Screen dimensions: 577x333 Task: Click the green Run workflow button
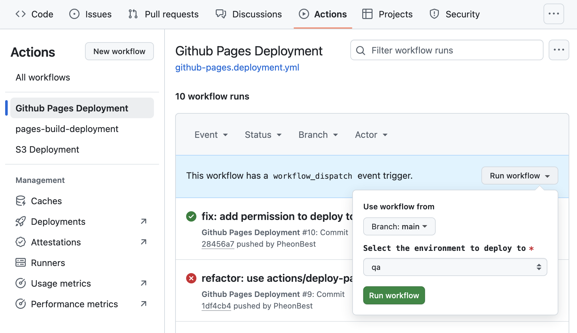[394, 295]
